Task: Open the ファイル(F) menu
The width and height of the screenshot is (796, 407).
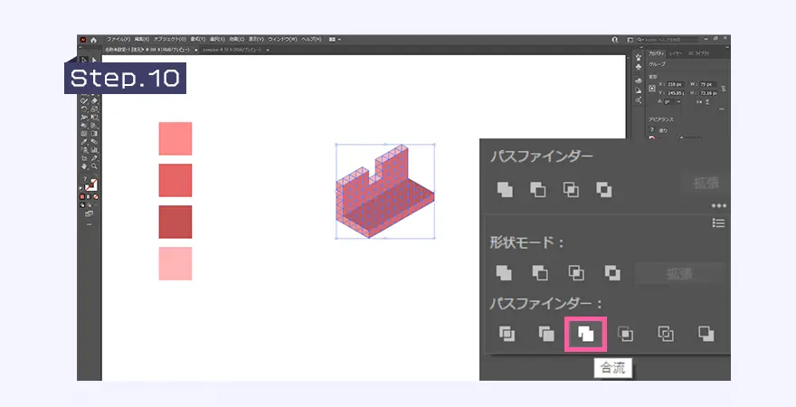Action: [x=118, y=39]
